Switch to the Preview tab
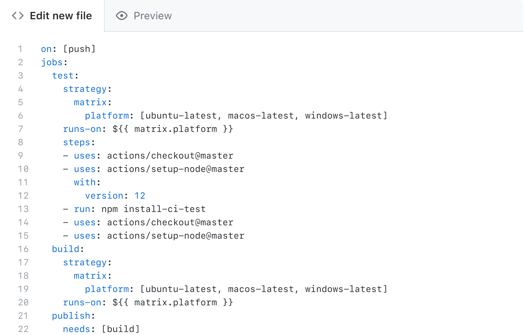Image resolution: width=524 pixels, height=335 pixels. click(152, 16)
